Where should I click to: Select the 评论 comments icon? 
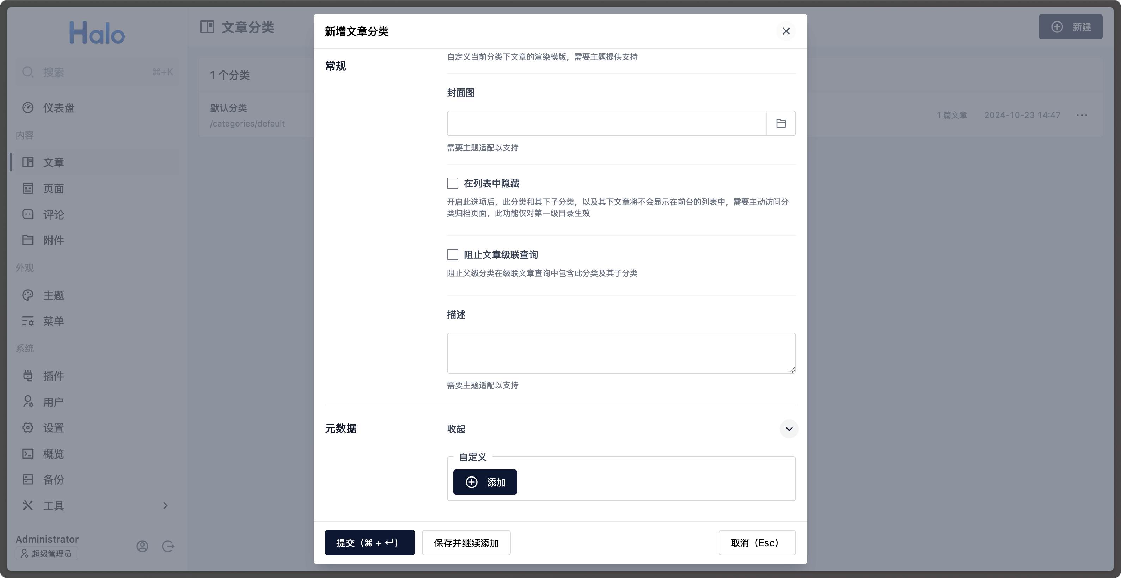point(28,214)
